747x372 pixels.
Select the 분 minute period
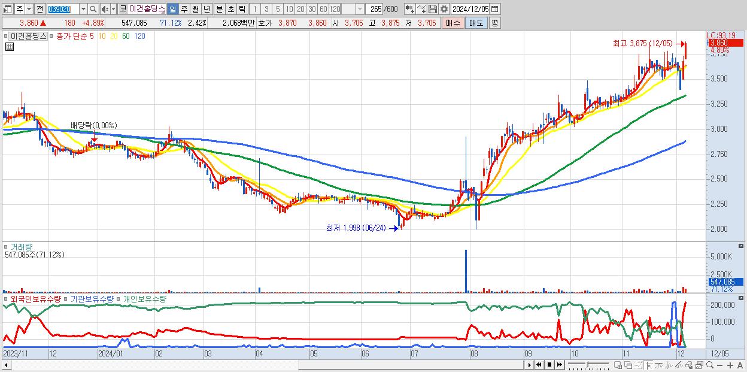[219, 9]
